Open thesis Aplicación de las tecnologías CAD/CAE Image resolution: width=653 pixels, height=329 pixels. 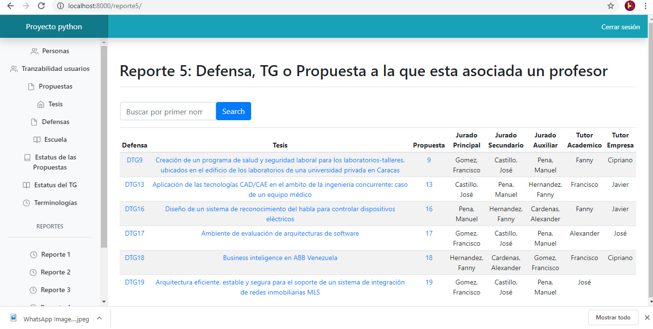point(280,190)
